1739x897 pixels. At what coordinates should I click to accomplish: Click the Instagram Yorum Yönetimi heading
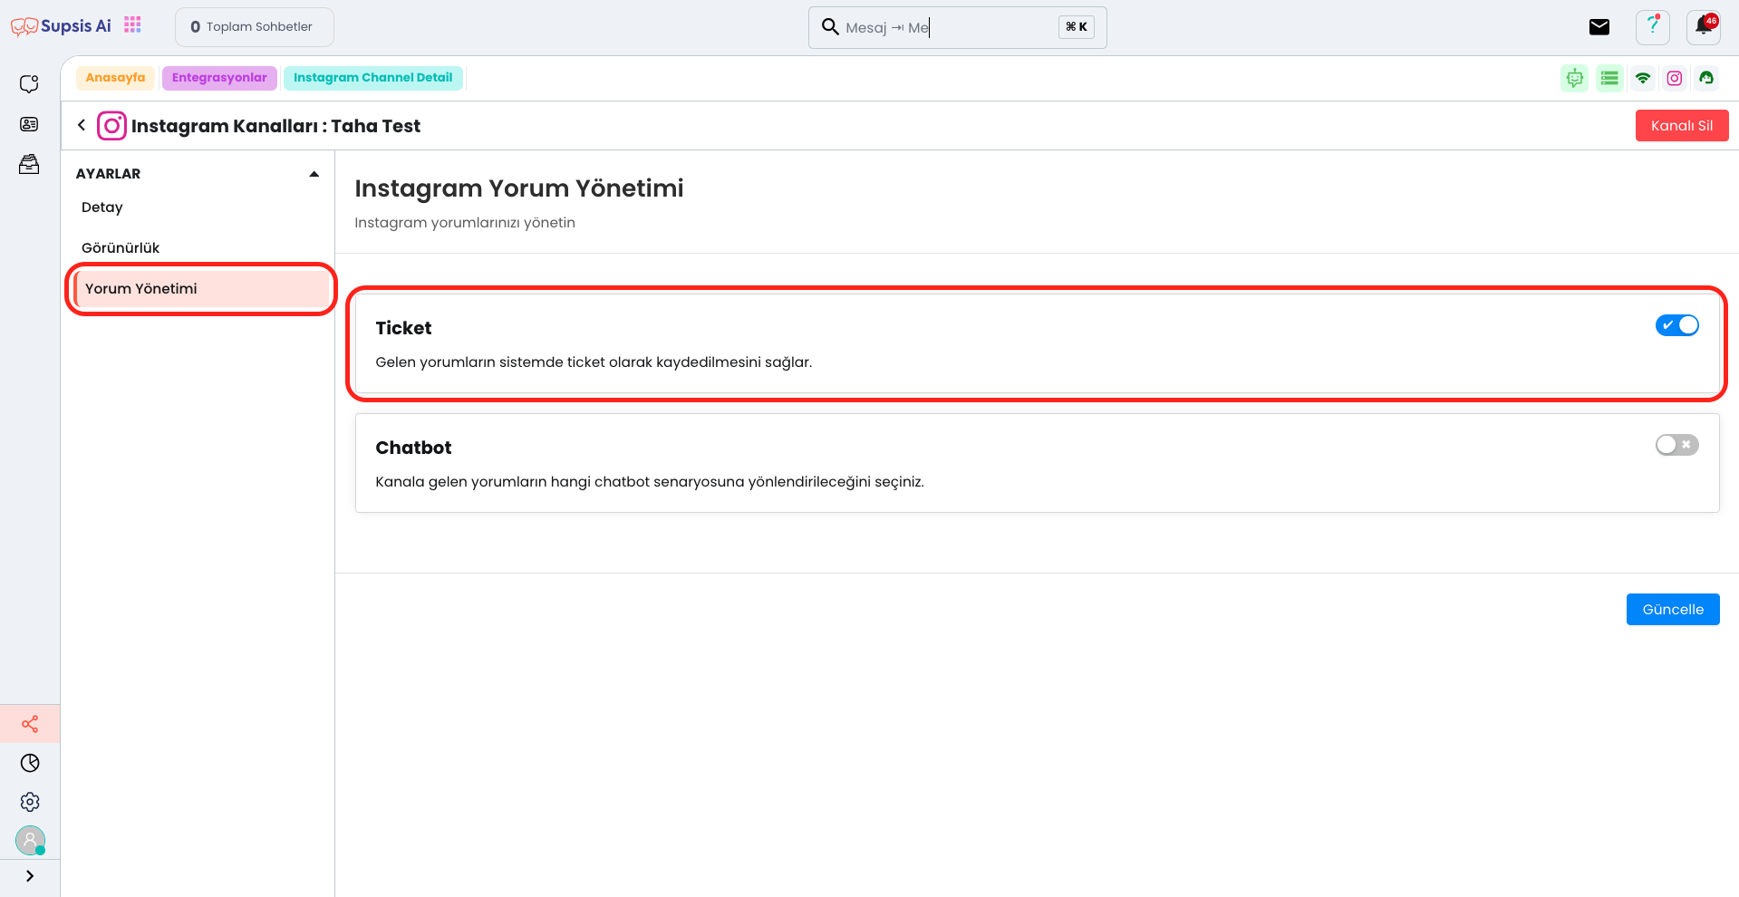(519, 188)
